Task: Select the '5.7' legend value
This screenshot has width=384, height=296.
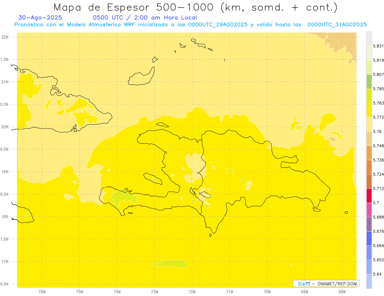Action: pos(376,203)
